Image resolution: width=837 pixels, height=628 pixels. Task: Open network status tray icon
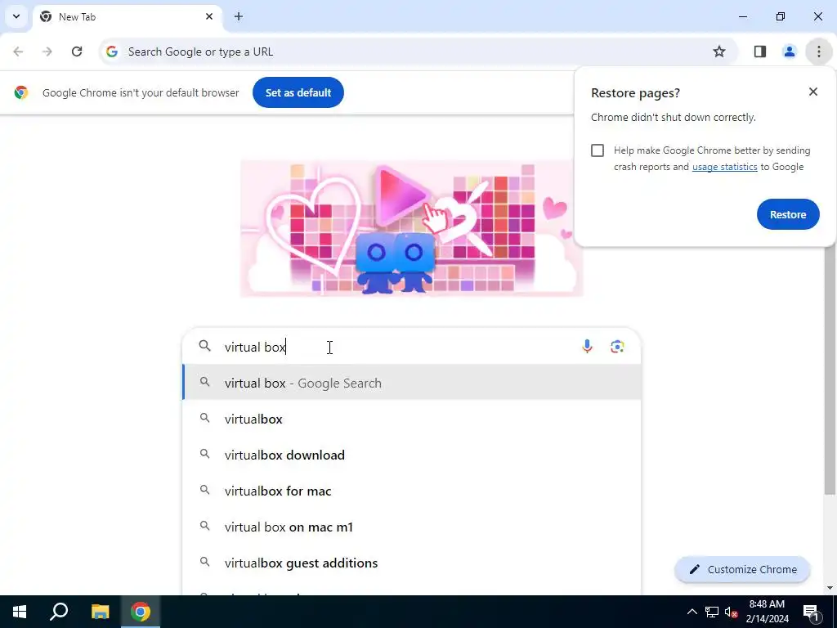[712, 612]
